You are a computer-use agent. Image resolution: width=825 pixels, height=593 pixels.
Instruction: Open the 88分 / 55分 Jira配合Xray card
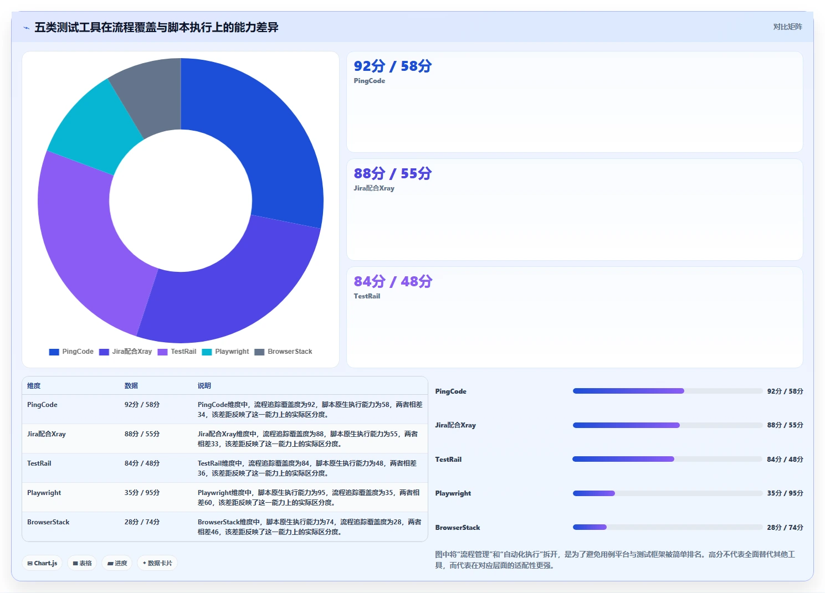pyautogui.click(x=575, y=210)
